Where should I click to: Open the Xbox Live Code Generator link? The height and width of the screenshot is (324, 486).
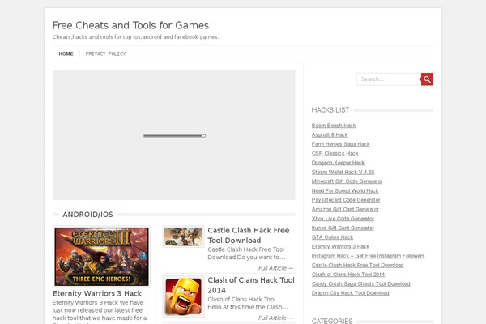tap(343, 218)
